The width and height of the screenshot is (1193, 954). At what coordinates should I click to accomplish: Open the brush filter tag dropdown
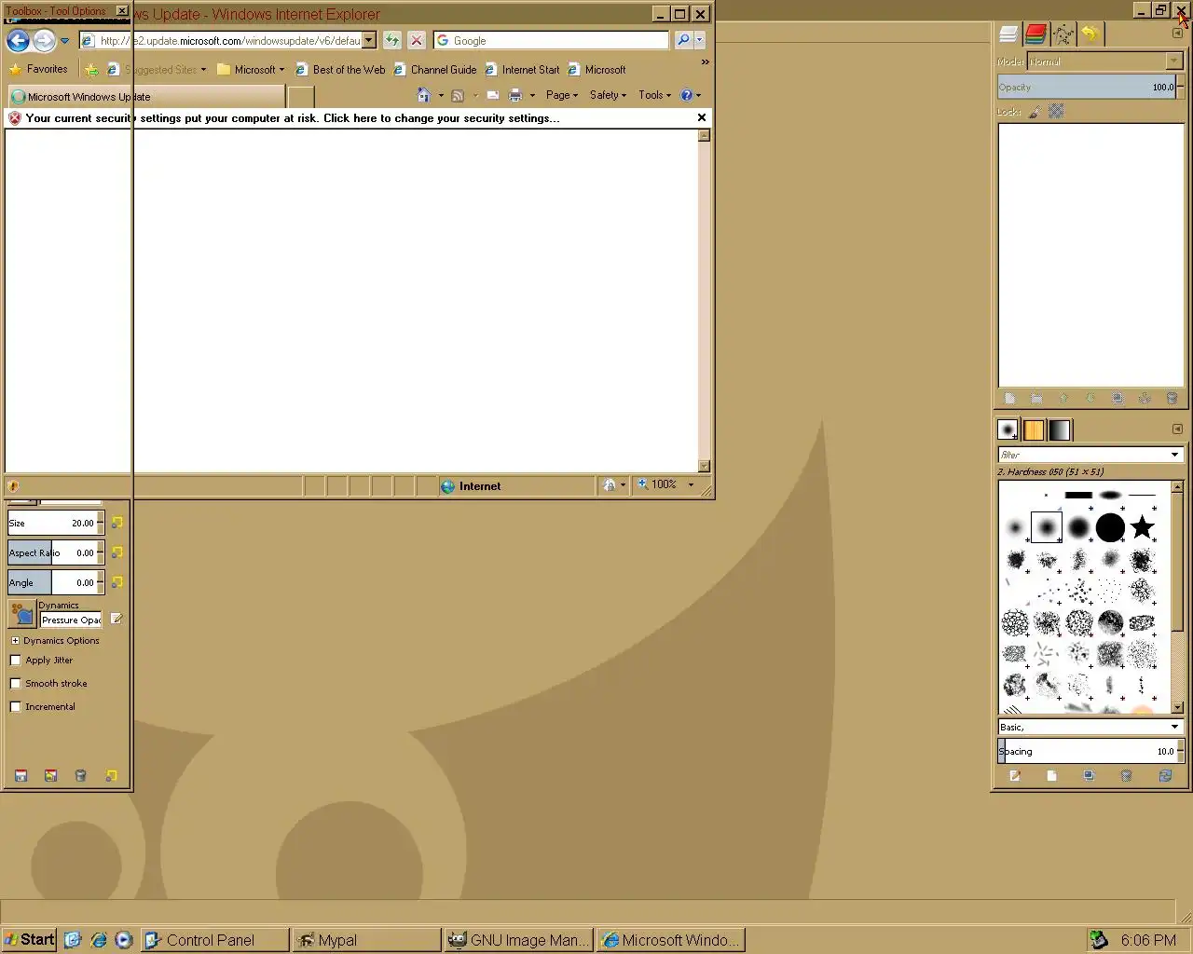coord(1174,455)
